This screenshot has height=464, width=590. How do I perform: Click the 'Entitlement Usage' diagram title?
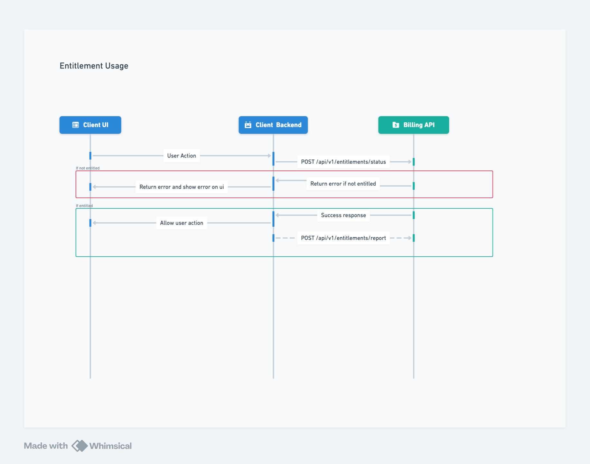point(94,66)
